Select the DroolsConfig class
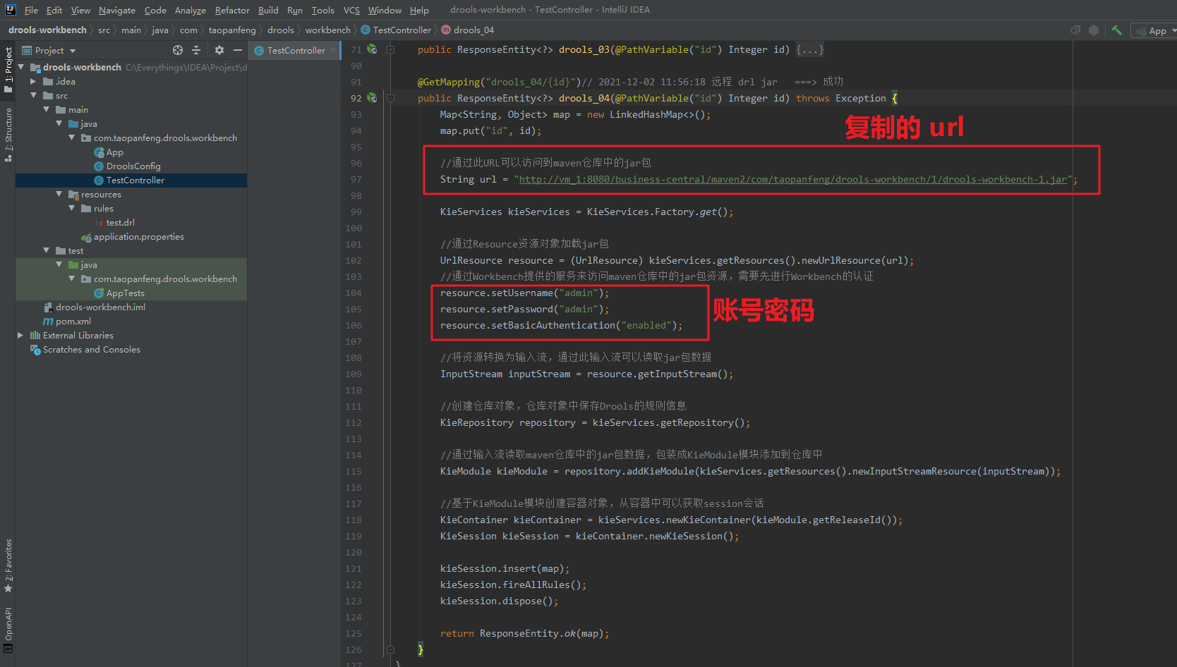 pyautogui.click(x=133, y=166)
